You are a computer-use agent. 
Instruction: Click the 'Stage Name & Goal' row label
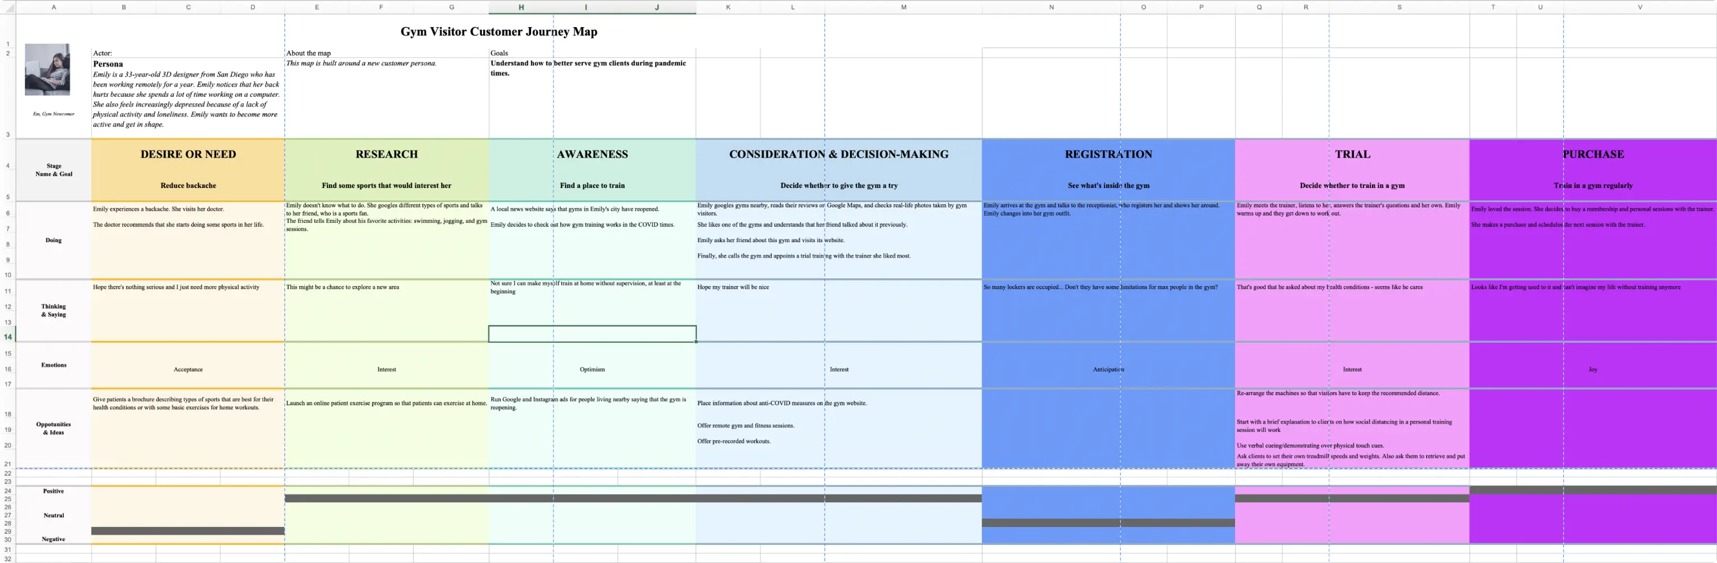tap(54, 169)
